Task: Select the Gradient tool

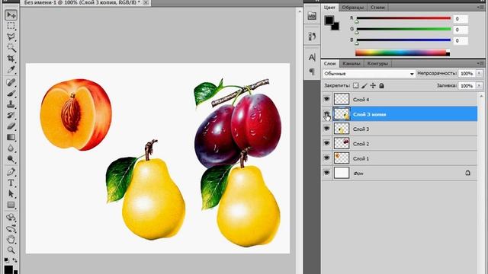Action: 11,137
